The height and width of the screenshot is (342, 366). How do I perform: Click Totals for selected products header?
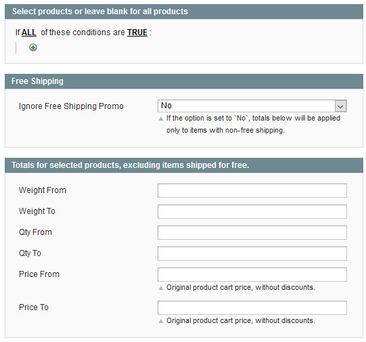[184, 165]
